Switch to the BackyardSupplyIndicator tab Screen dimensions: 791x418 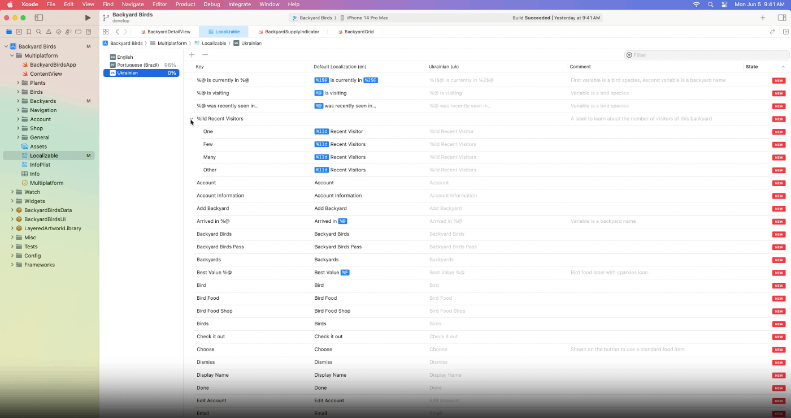click(x=288, y=32)
